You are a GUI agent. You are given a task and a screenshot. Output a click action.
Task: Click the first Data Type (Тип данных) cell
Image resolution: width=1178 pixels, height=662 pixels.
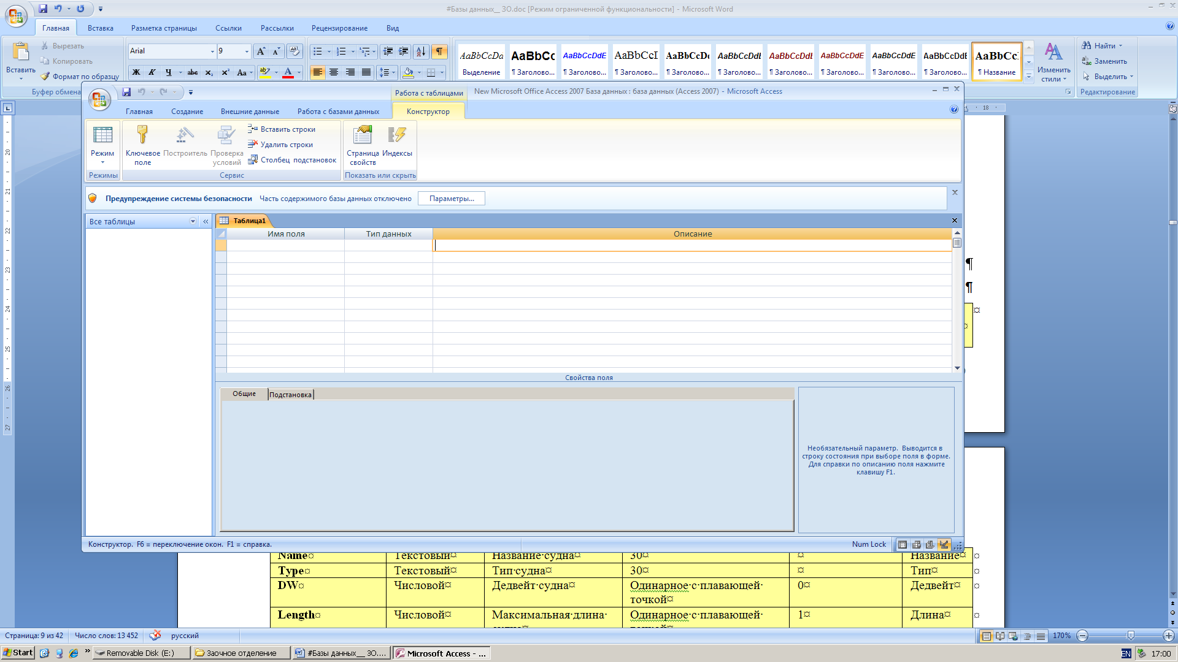(x=388, y=245)
